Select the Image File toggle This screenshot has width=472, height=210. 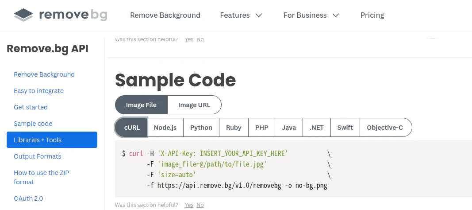click(141, 105)
